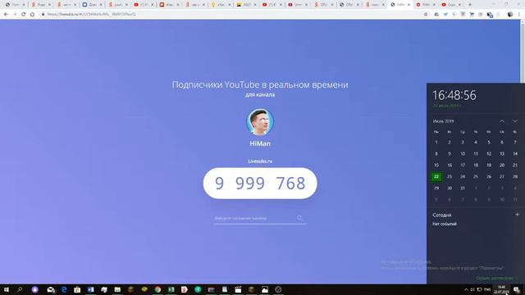Viewport: 525px width, 295px height.
Task: Switch the ENG input language indicator
Action: tap(487, 289)
